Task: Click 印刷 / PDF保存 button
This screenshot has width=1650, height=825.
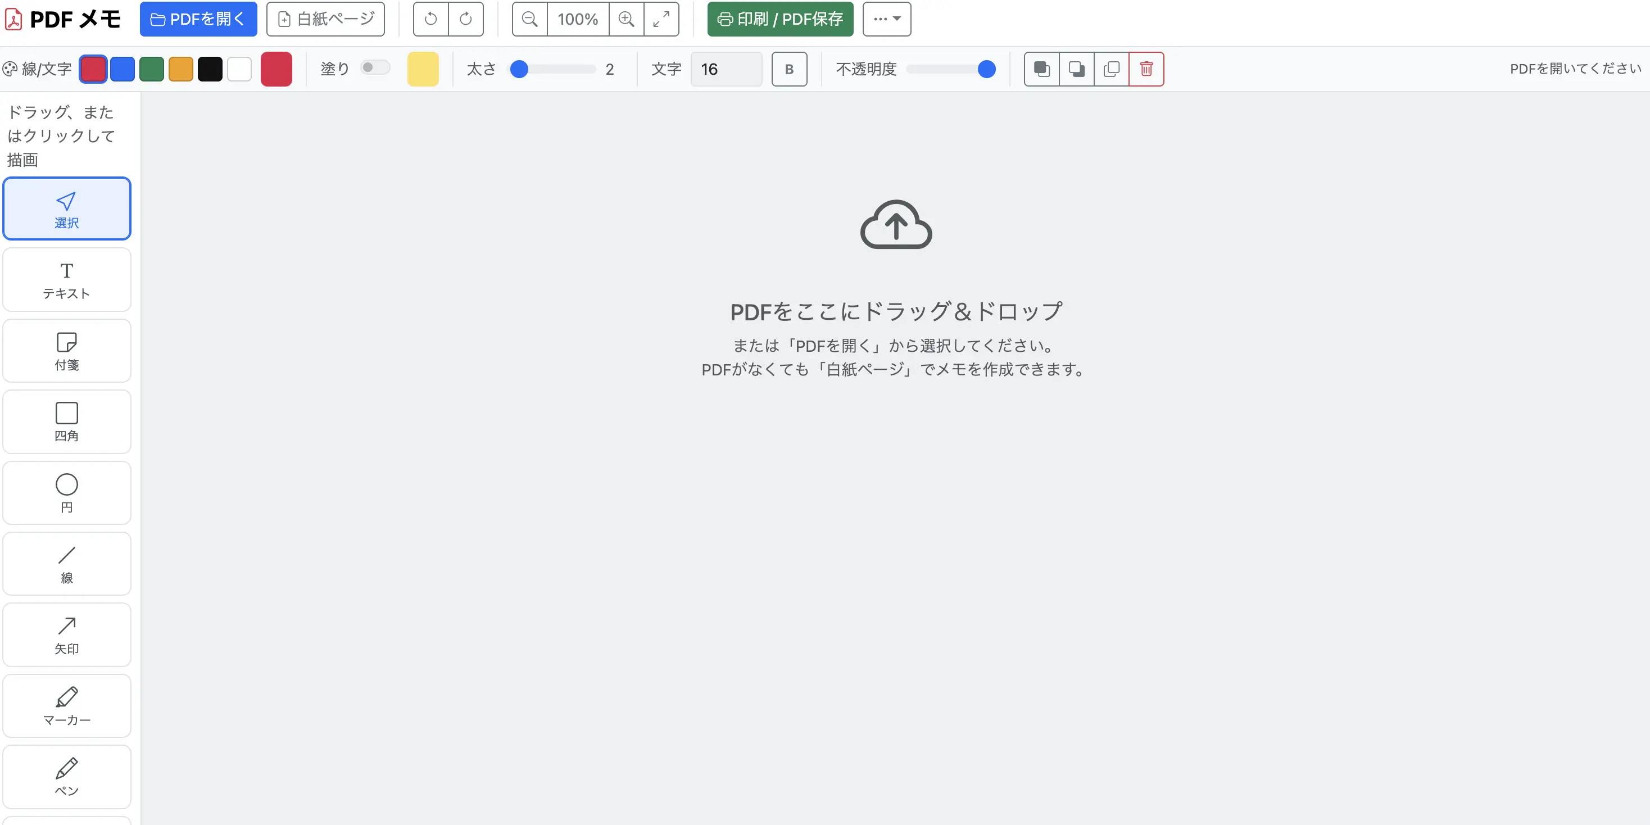Action: click(780, 19)
